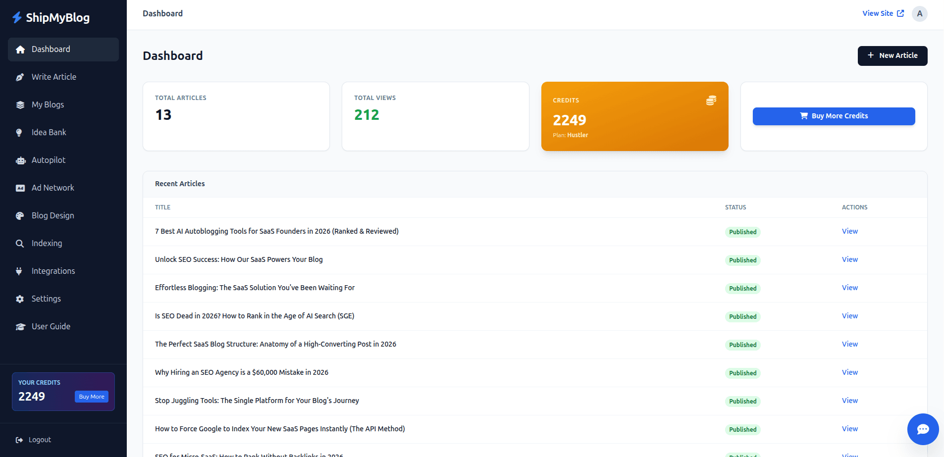Screen dimensions: 944x457
Task: Open Blog Design palette icon
Action: 20,215
